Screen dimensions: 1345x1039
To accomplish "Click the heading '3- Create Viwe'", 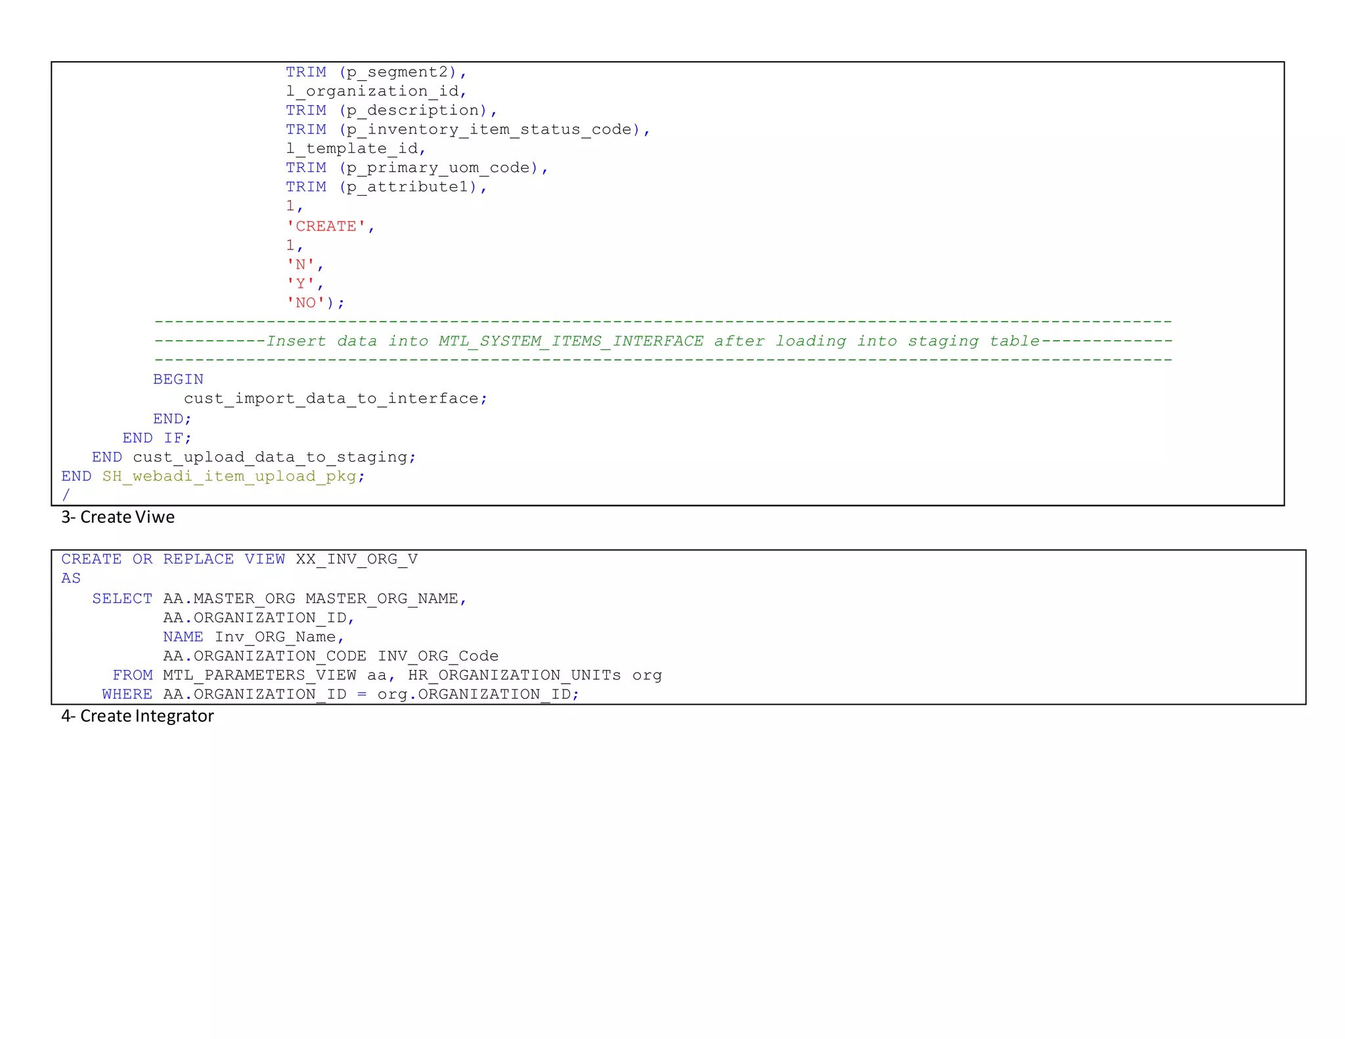I will (118, 518).
